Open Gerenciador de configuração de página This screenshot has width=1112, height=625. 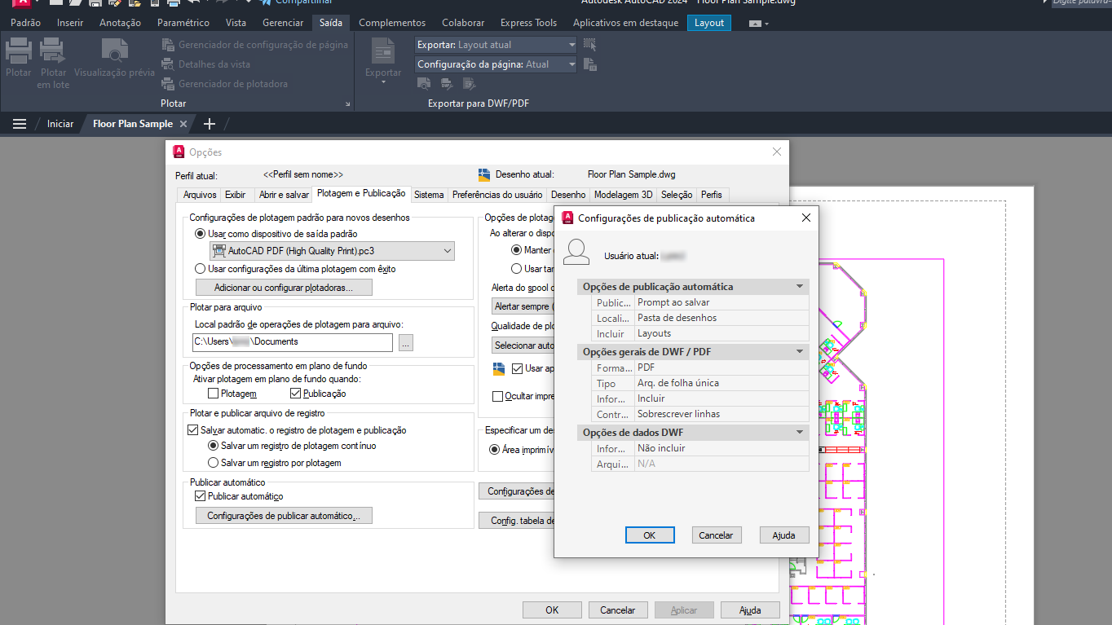[255, 45]
